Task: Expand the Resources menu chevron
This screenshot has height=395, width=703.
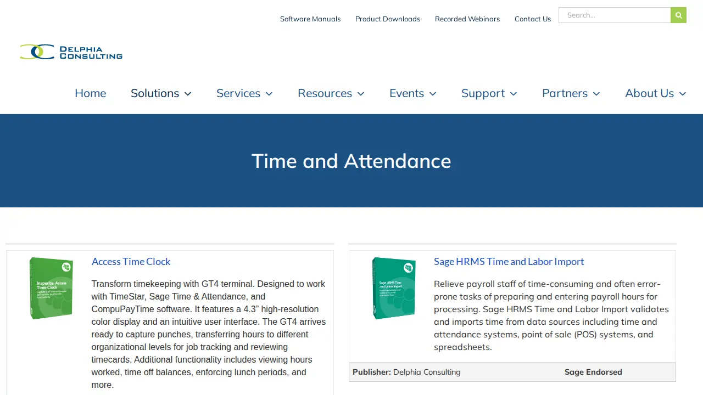Action: (361, 94)
